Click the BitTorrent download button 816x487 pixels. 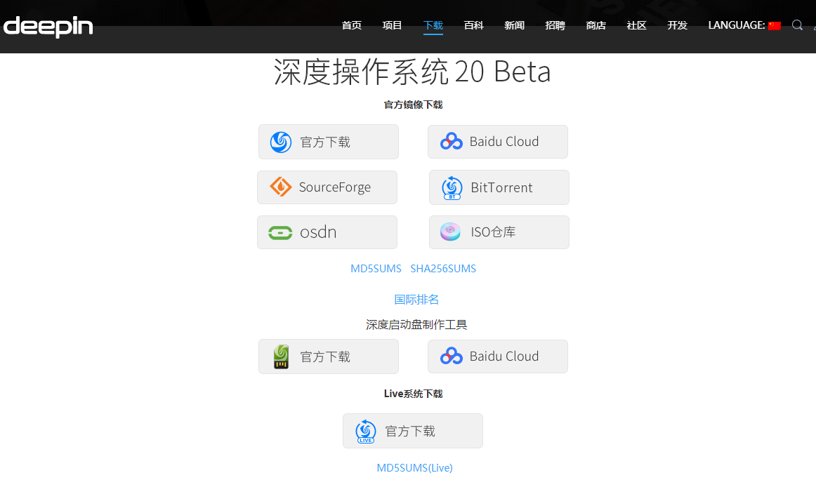click(499, 187)
